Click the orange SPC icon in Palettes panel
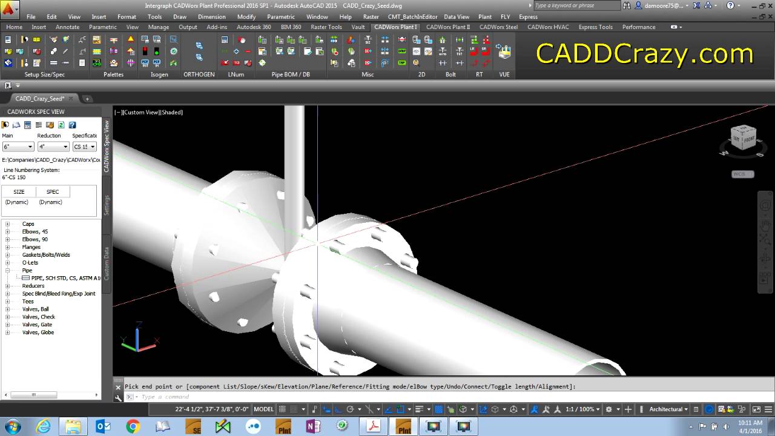The image size is (775, 436). 97,39
